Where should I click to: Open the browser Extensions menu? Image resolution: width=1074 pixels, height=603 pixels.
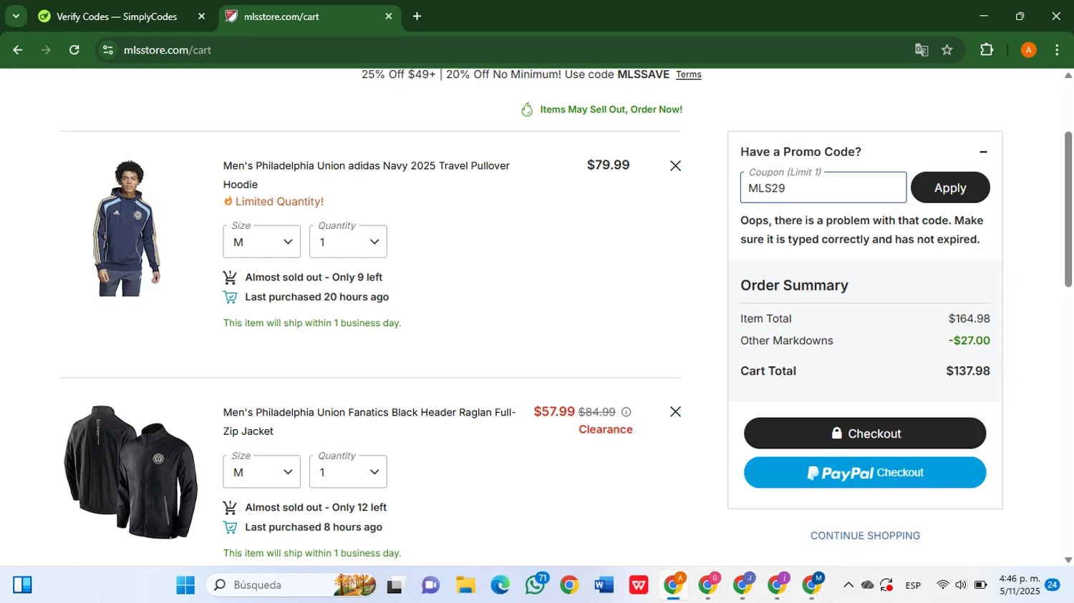[x=987, y=50]
